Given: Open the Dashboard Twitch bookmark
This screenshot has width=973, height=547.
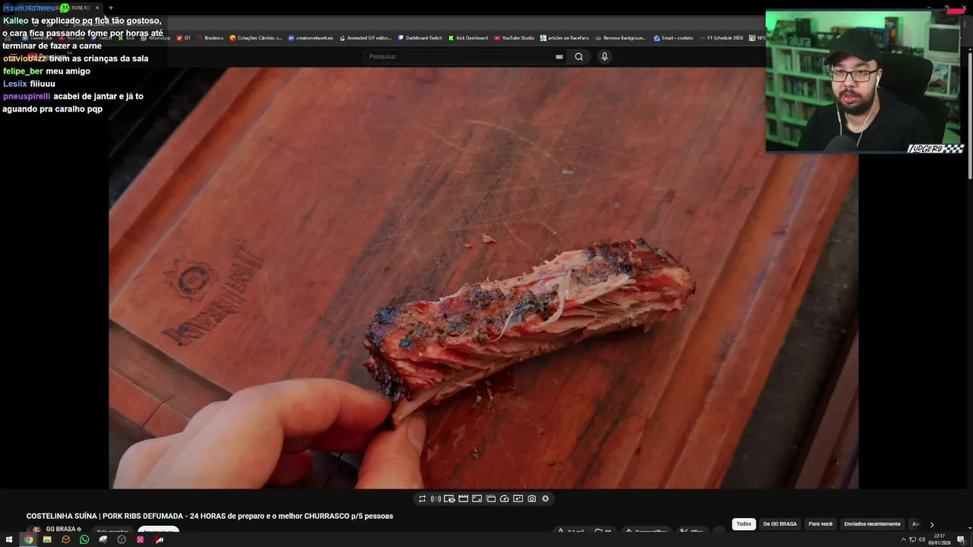Looking at the screenshot, I should click(x=420, y=38).
